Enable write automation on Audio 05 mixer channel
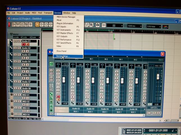Image resolution: width=181 pixels, height=135 pixels. [x=116, y=81]
